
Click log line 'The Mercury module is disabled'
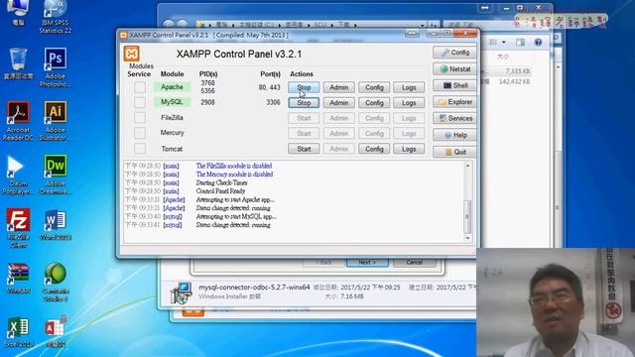(234, 175)
